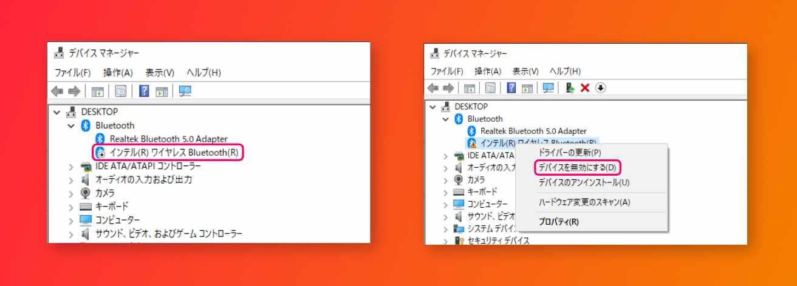Image resolution: width=797 pixels, height=286 pixels.
Task: Collapse DESKTOP node in left window
Action: click(x=58, y=112)
